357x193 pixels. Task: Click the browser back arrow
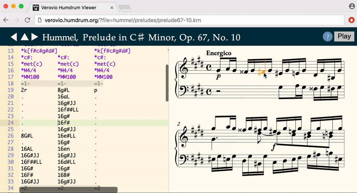pyautogui.click(x=6, y=20)
